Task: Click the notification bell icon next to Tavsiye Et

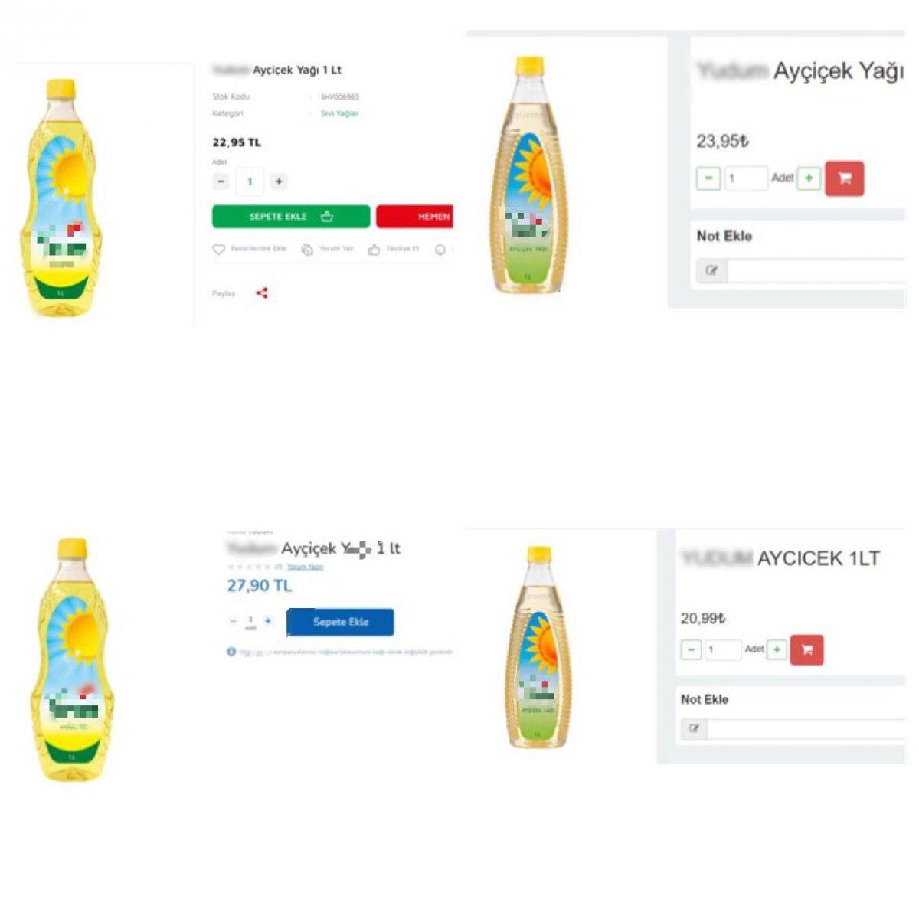Action: tap(440, 249)
